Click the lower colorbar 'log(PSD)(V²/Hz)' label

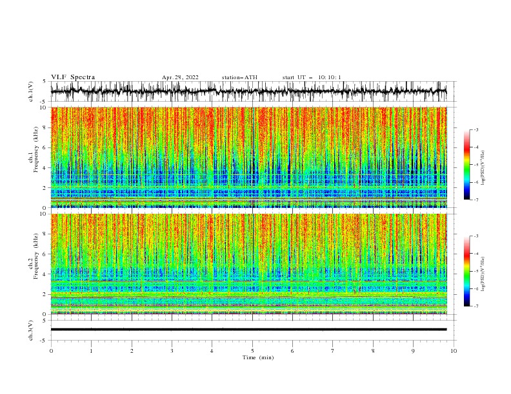[x=483, y=274]
